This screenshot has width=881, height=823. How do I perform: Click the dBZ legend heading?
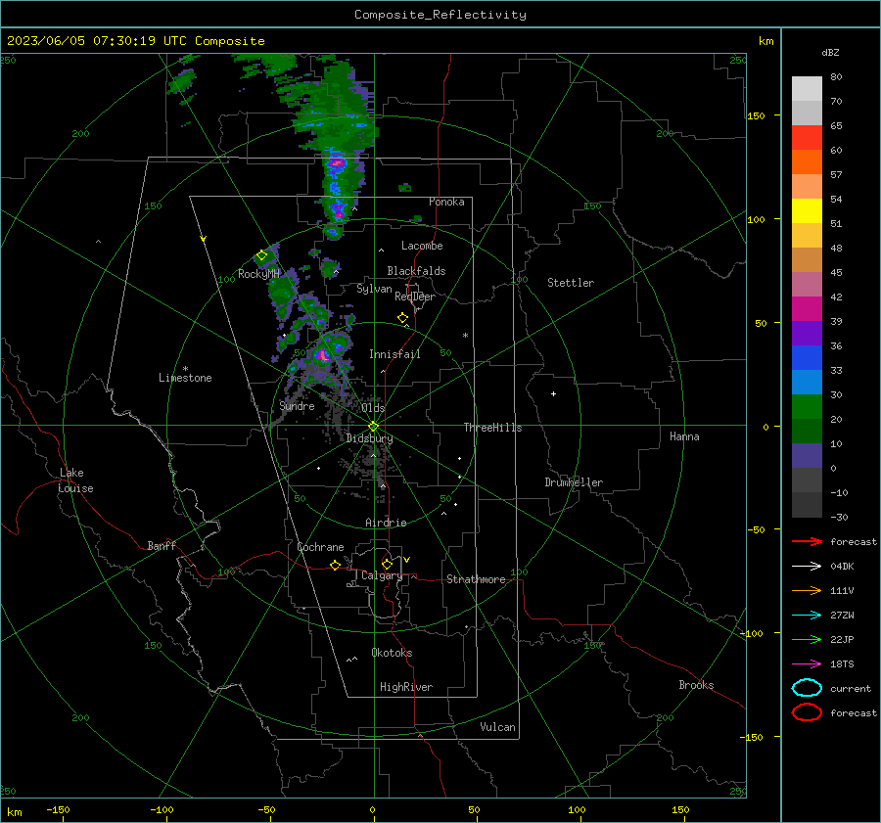tap(830, 52)
